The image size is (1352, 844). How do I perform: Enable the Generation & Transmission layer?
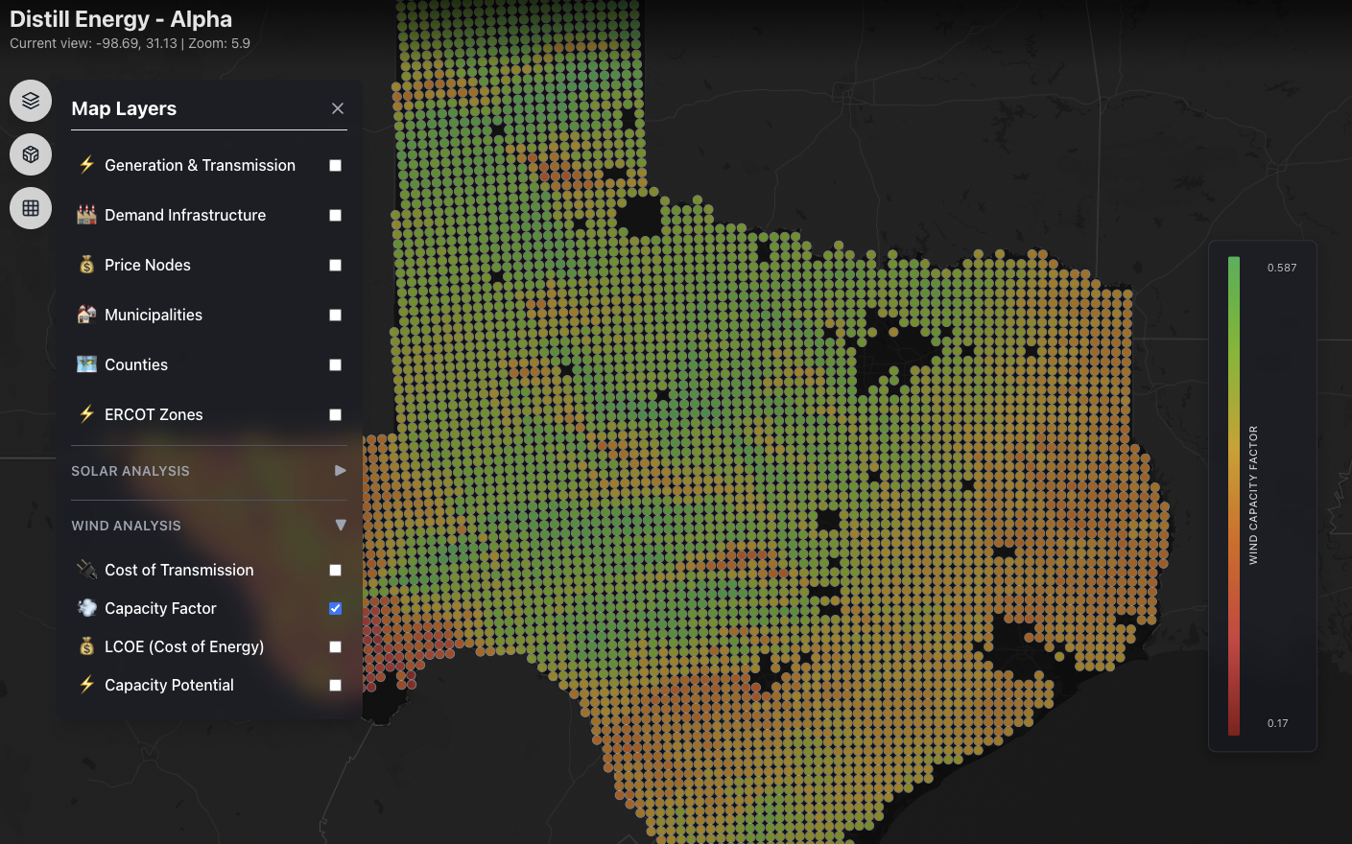click(335, 165)
